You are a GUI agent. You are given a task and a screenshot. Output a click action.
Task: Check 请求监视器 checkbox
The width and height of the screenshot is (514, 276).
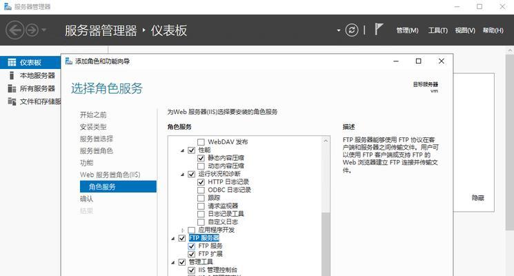pyautogui.click(x=201, y=206)
